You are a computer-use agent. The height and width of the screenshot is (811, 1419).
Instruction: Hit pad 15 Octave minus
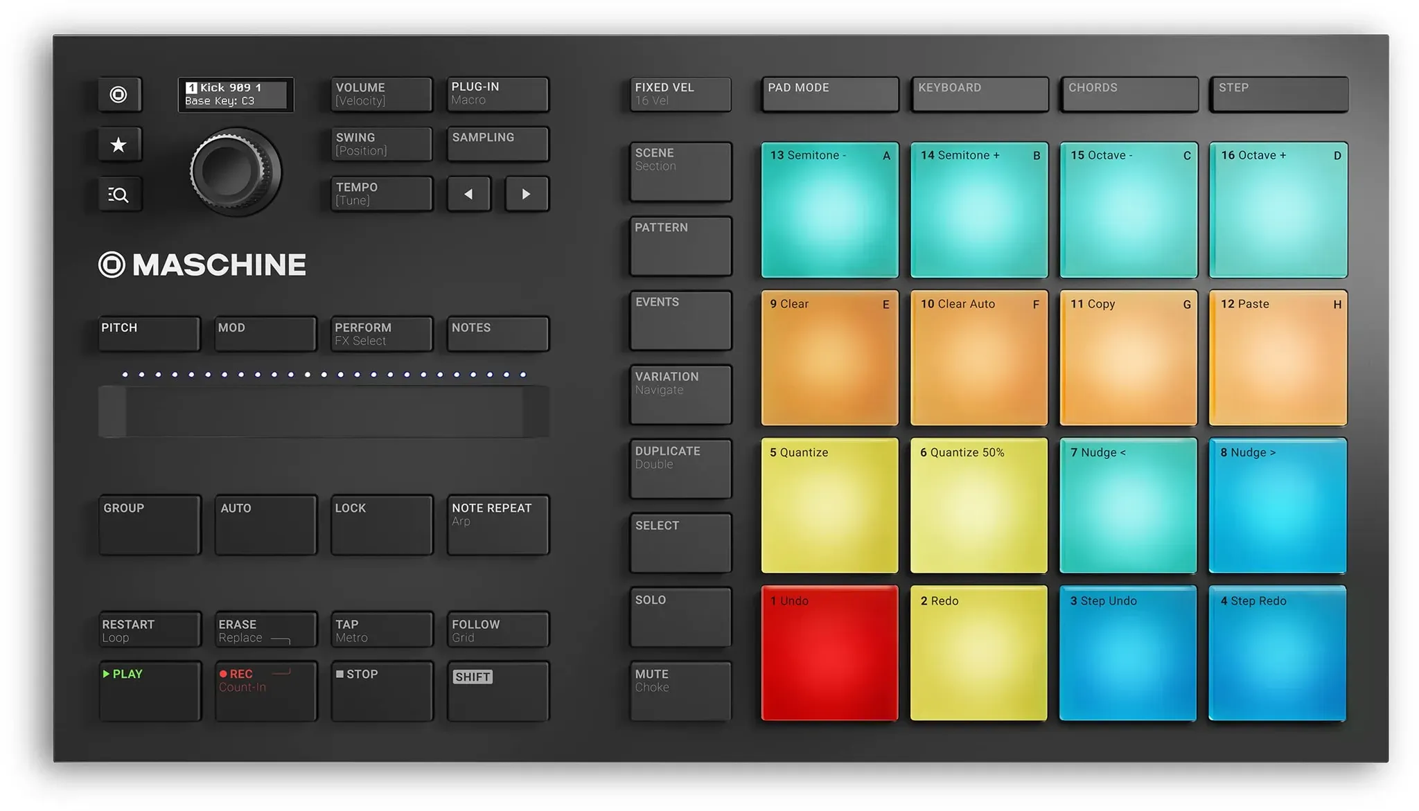pos(1129,210)
